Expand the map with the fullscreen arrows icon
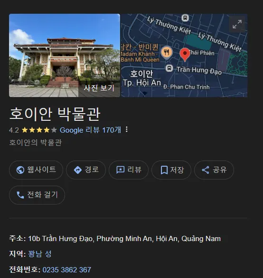This screenshot has height=278, width=263. coord(237,24)
